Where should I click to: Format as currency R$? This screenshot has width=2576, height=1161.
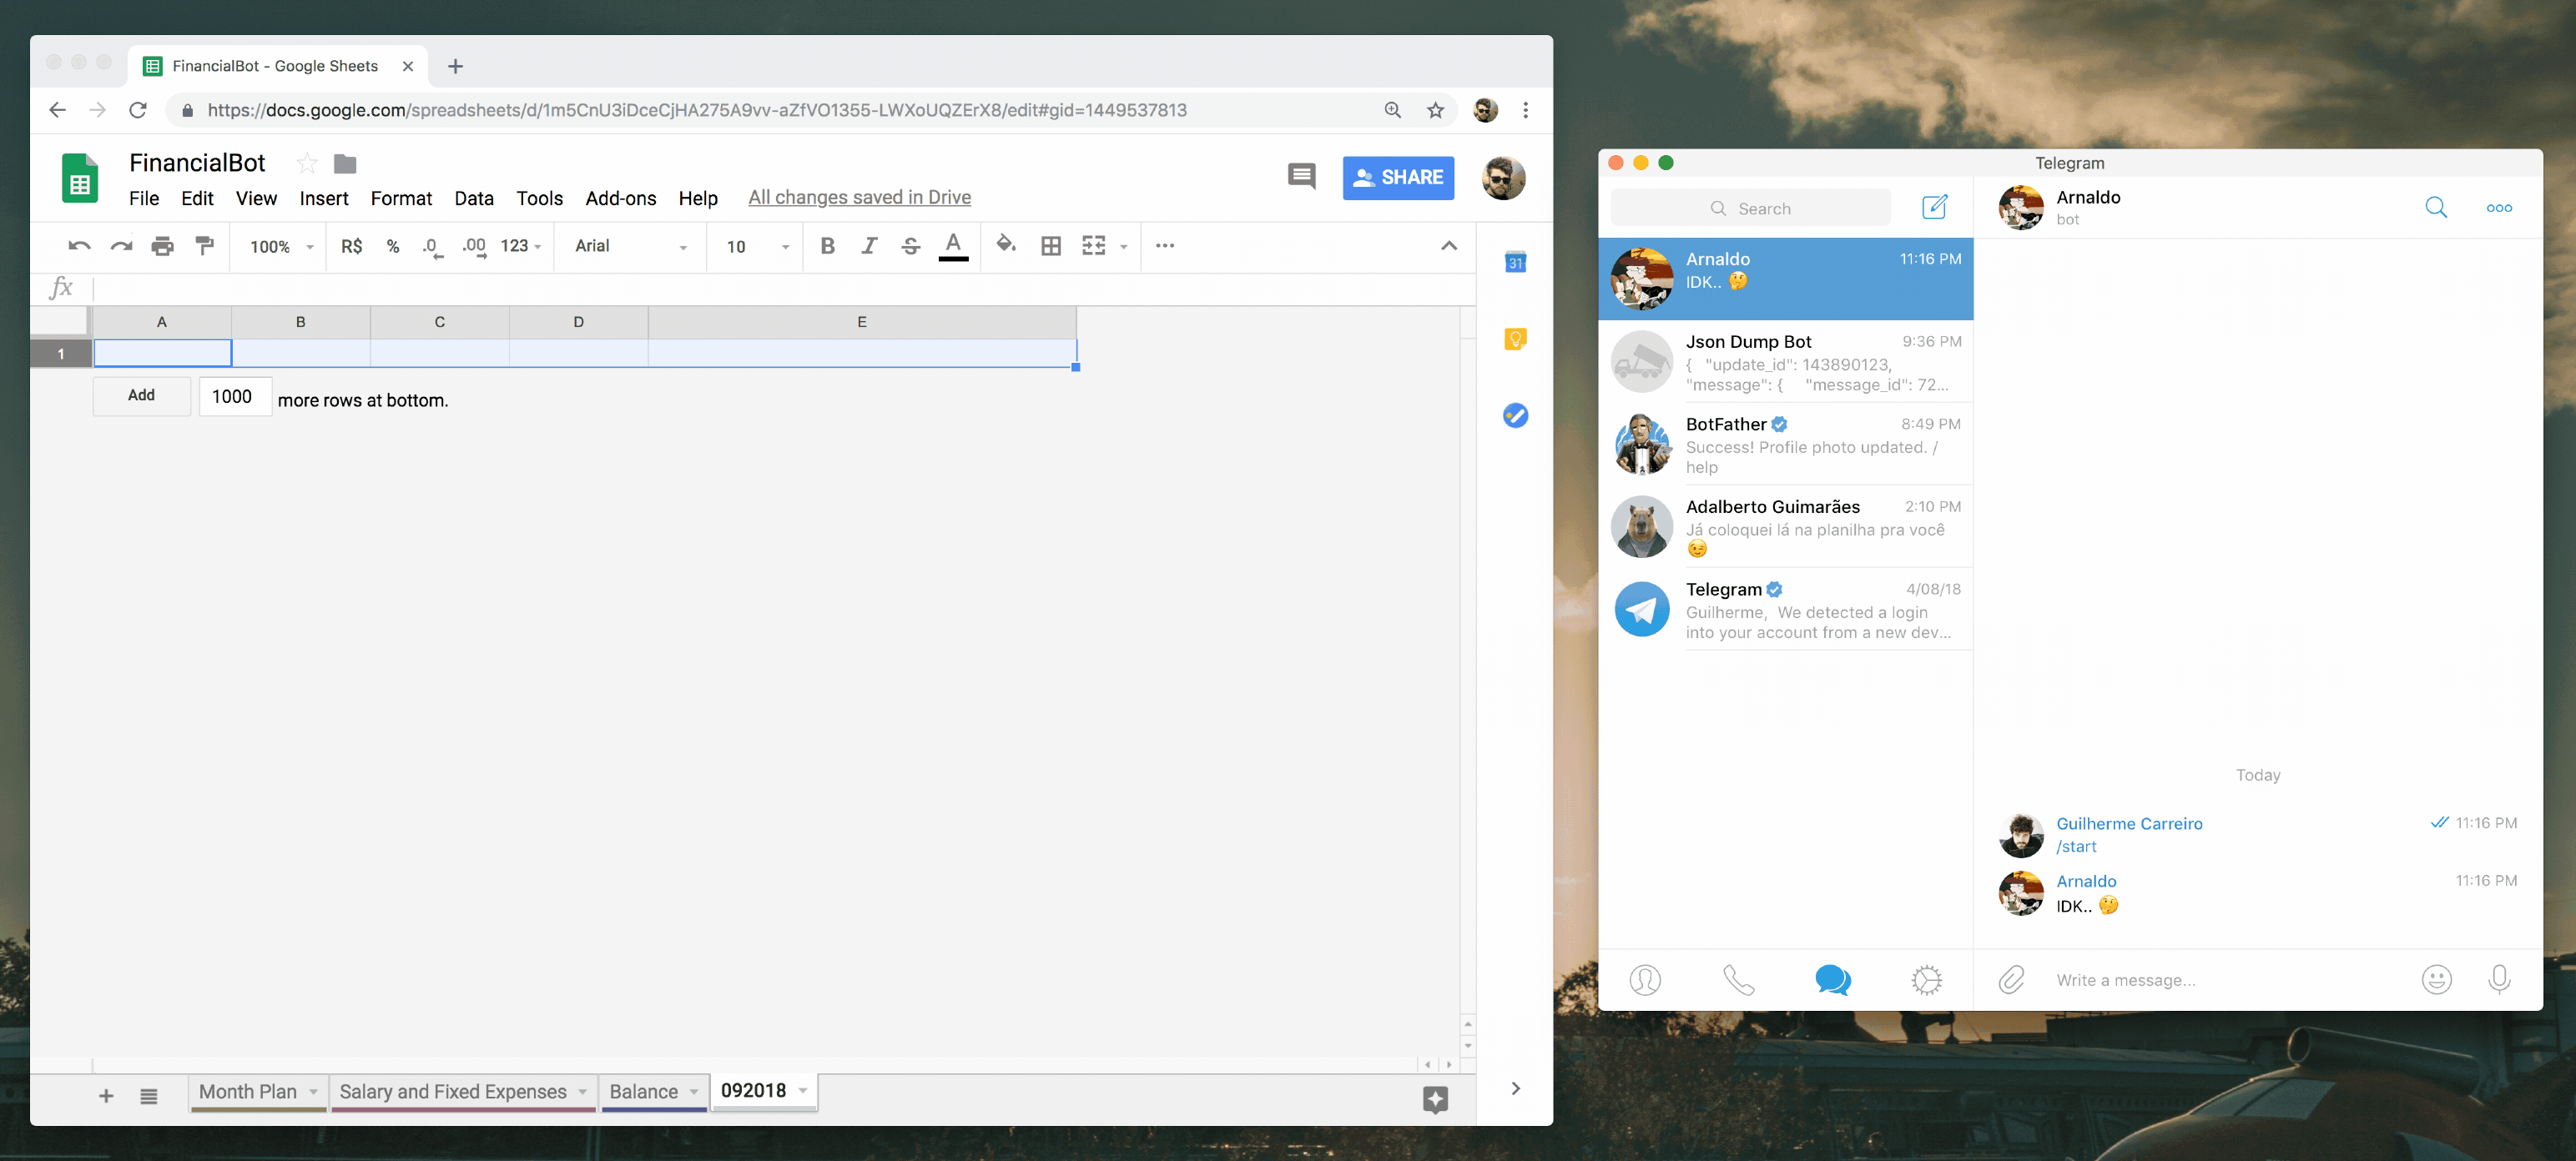tap(352, 246)
